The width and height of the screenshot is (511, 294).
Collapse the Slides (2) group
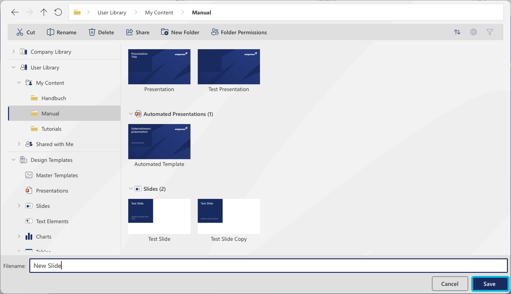pyautogui.click(x=130, y=189)
